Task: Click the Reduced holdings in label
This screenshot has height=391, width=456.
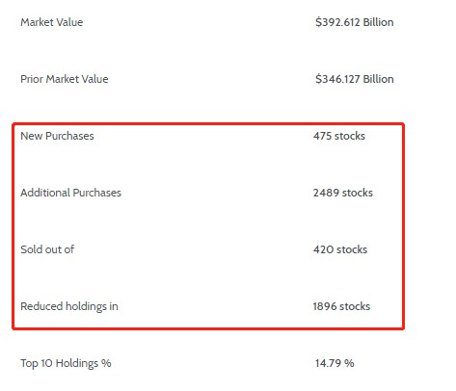Action: point(69,306)
